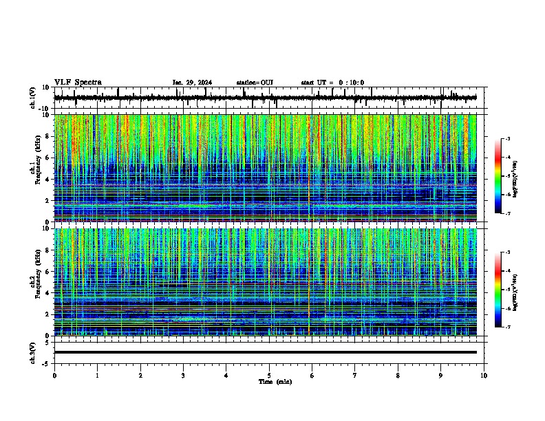Click time axis tick label "0"

[54, 376]
